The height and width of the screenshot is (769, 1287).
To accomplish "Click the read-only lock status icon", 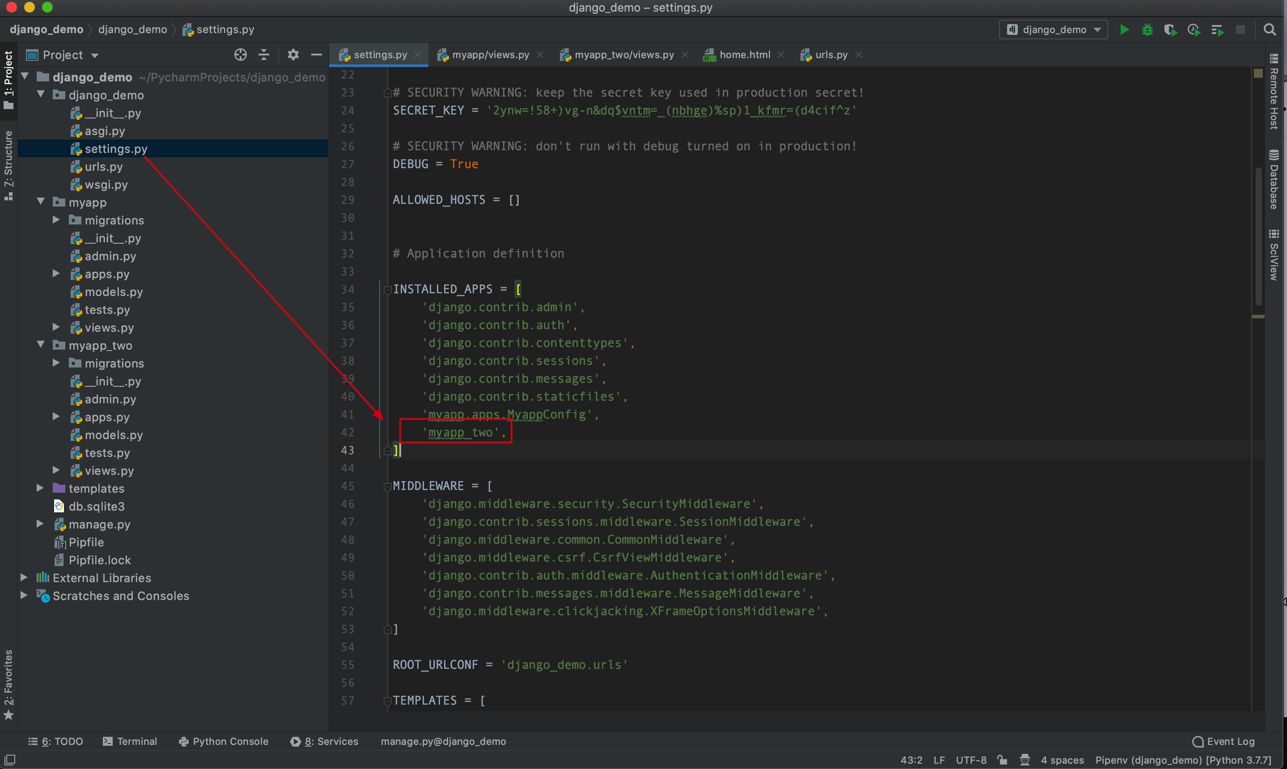I will click(1003, 760).
